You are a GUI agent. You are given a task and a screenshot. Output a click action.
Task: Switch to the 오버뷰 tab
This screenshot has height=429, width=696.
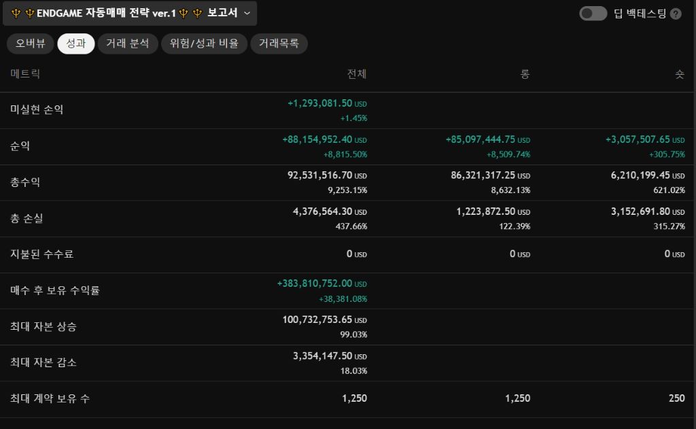pyautogui.click(x=30, y=44)
